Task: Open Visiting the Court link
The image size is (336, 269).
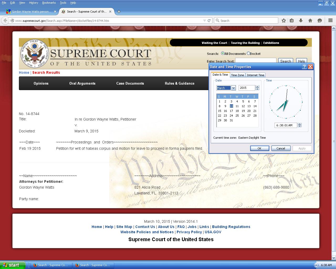Action: click(214, 43)
